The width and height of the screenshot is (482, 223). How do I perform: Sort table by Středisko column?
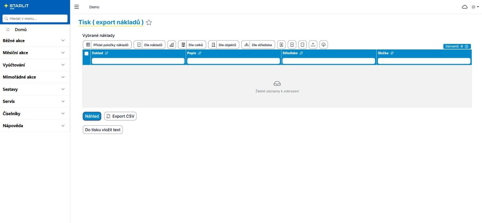click(x=301, y=53)
